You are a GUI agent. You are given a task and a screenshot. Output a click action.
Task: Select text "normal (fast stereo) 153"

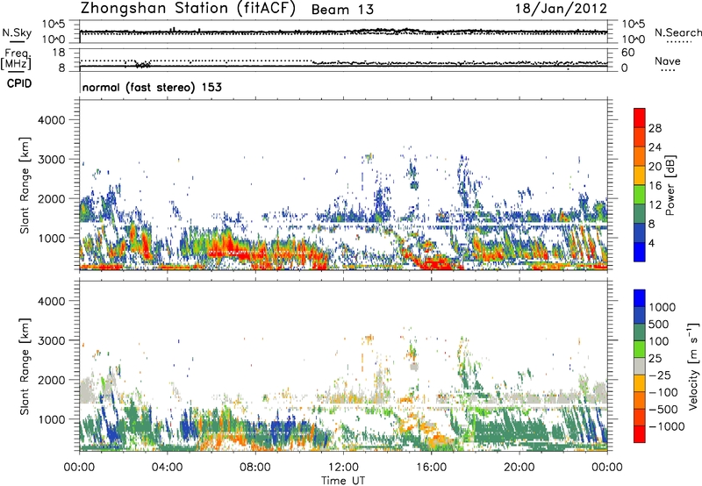[152, 87]
